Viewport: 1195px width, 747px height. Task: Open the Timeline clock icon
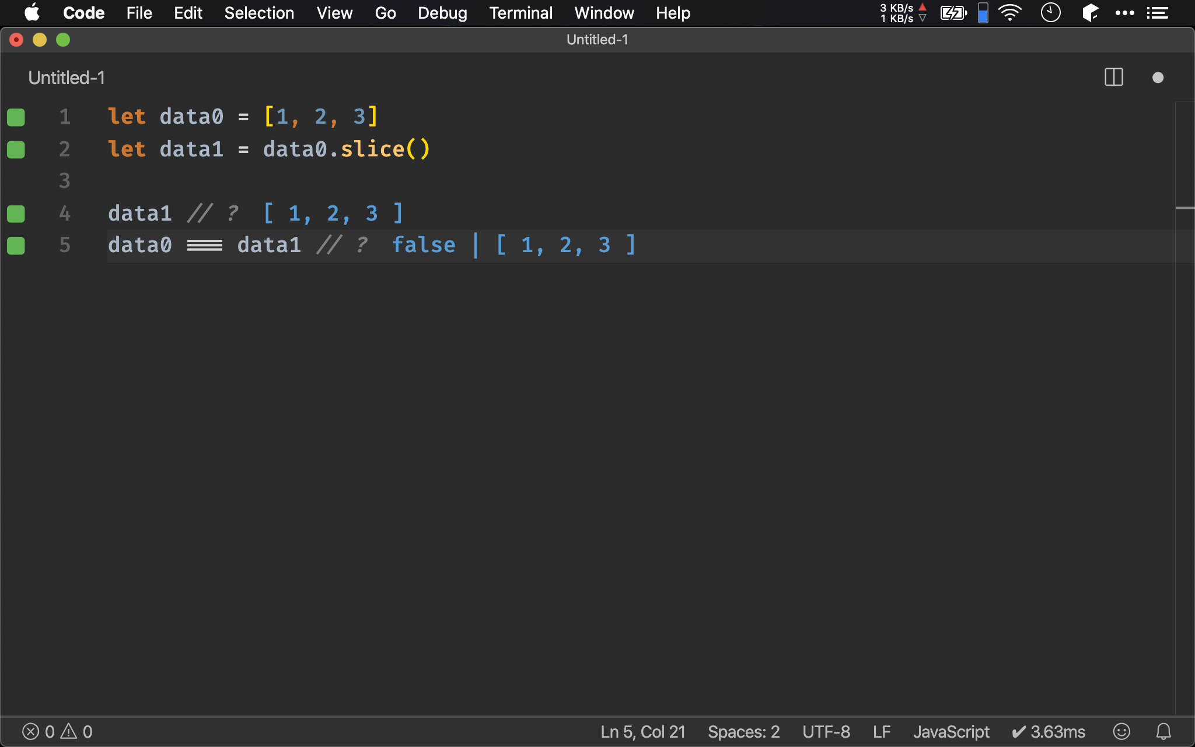point(1050,13)
